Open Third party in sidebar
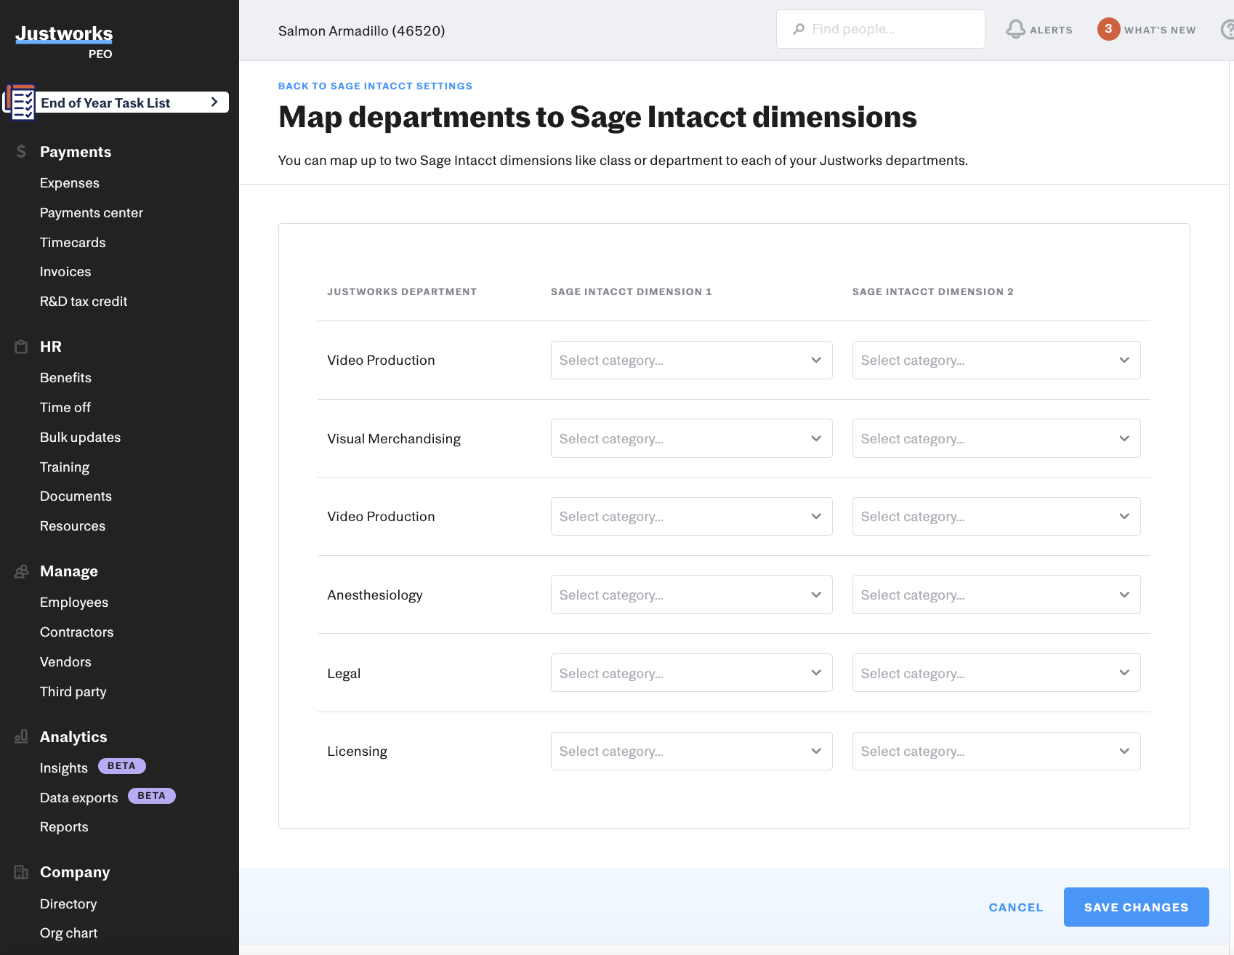The image size is (1234, 955). 73,692
